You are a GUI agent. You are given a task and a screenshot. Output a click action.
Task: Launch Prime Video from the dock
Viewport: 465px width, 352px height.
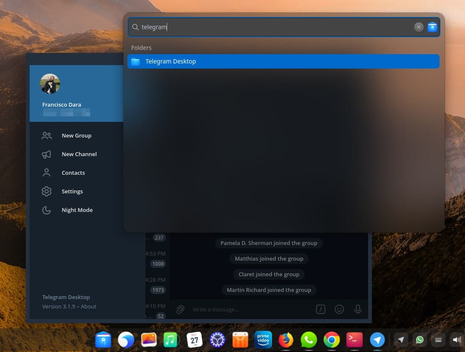[x=263, y=339]
